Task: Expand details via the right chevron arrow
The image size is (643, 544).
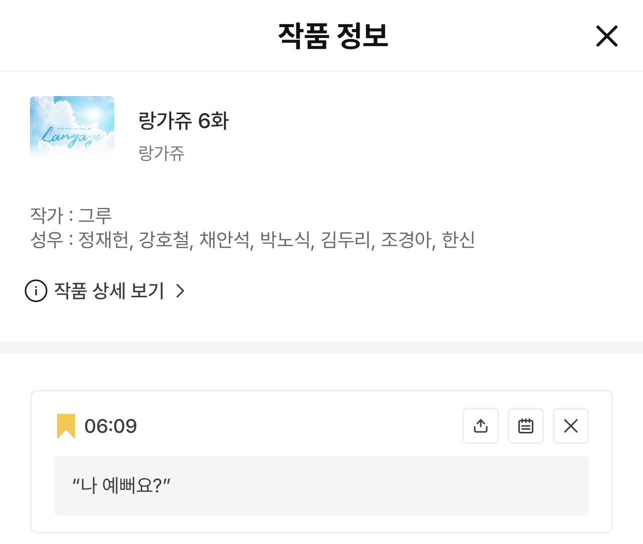Action: (180, 291)
